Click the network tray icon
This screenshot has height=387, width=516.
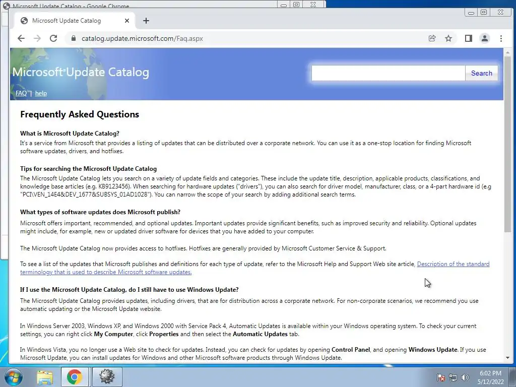tap(453, 377)
